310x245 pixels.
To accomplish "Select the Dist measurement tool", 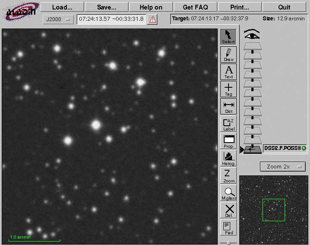I will point(229,106).
